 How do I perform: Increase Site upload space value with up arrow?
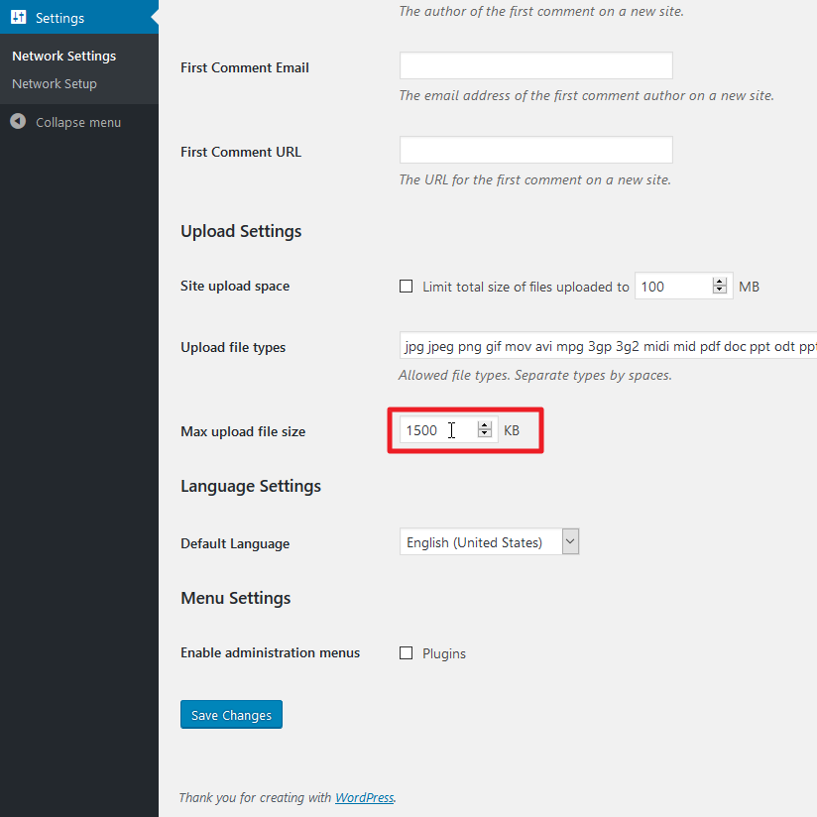tap(720, 282)
